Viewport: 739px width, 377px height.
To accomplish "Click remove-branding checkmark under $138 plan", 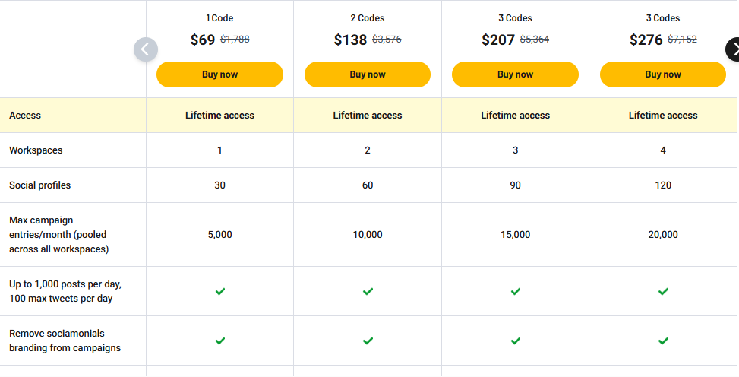I will 368,341.
